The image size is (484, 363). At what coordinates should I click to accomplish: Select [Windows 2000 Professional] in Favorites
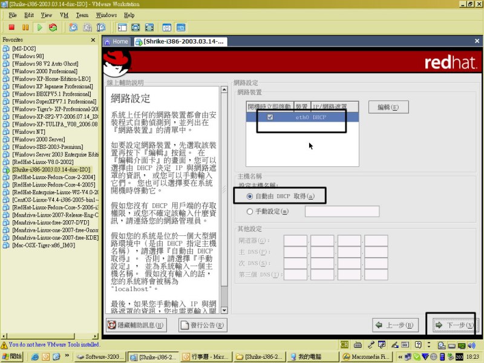[x=45, y=71]
